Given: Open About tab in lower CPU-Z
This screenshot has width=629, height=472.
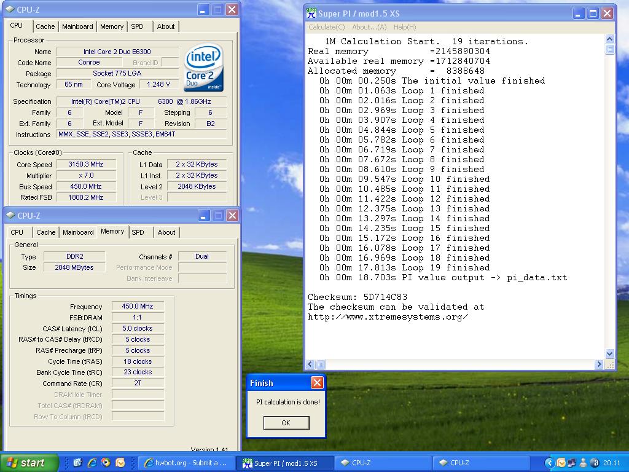Looking at the screenshot, I should (166, 232).
